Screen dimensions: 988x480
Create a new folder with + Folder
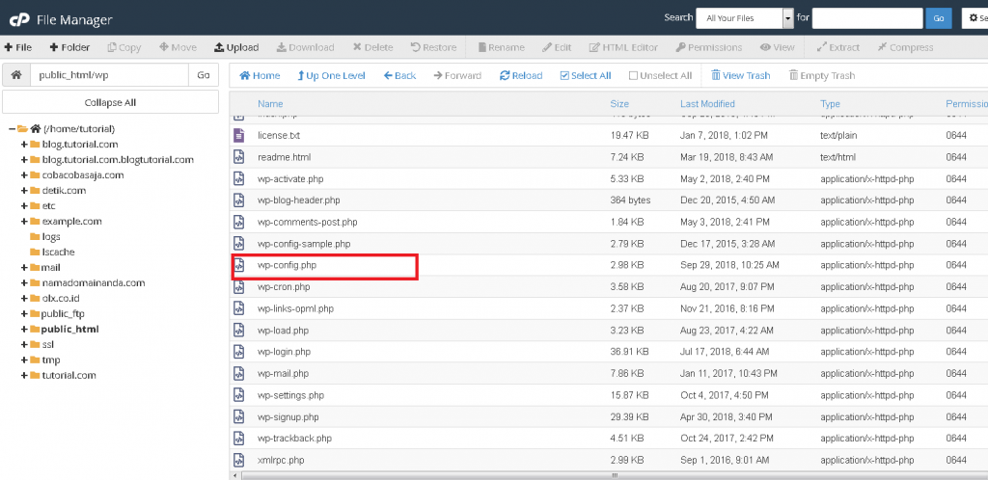click(x=69, y=47)
